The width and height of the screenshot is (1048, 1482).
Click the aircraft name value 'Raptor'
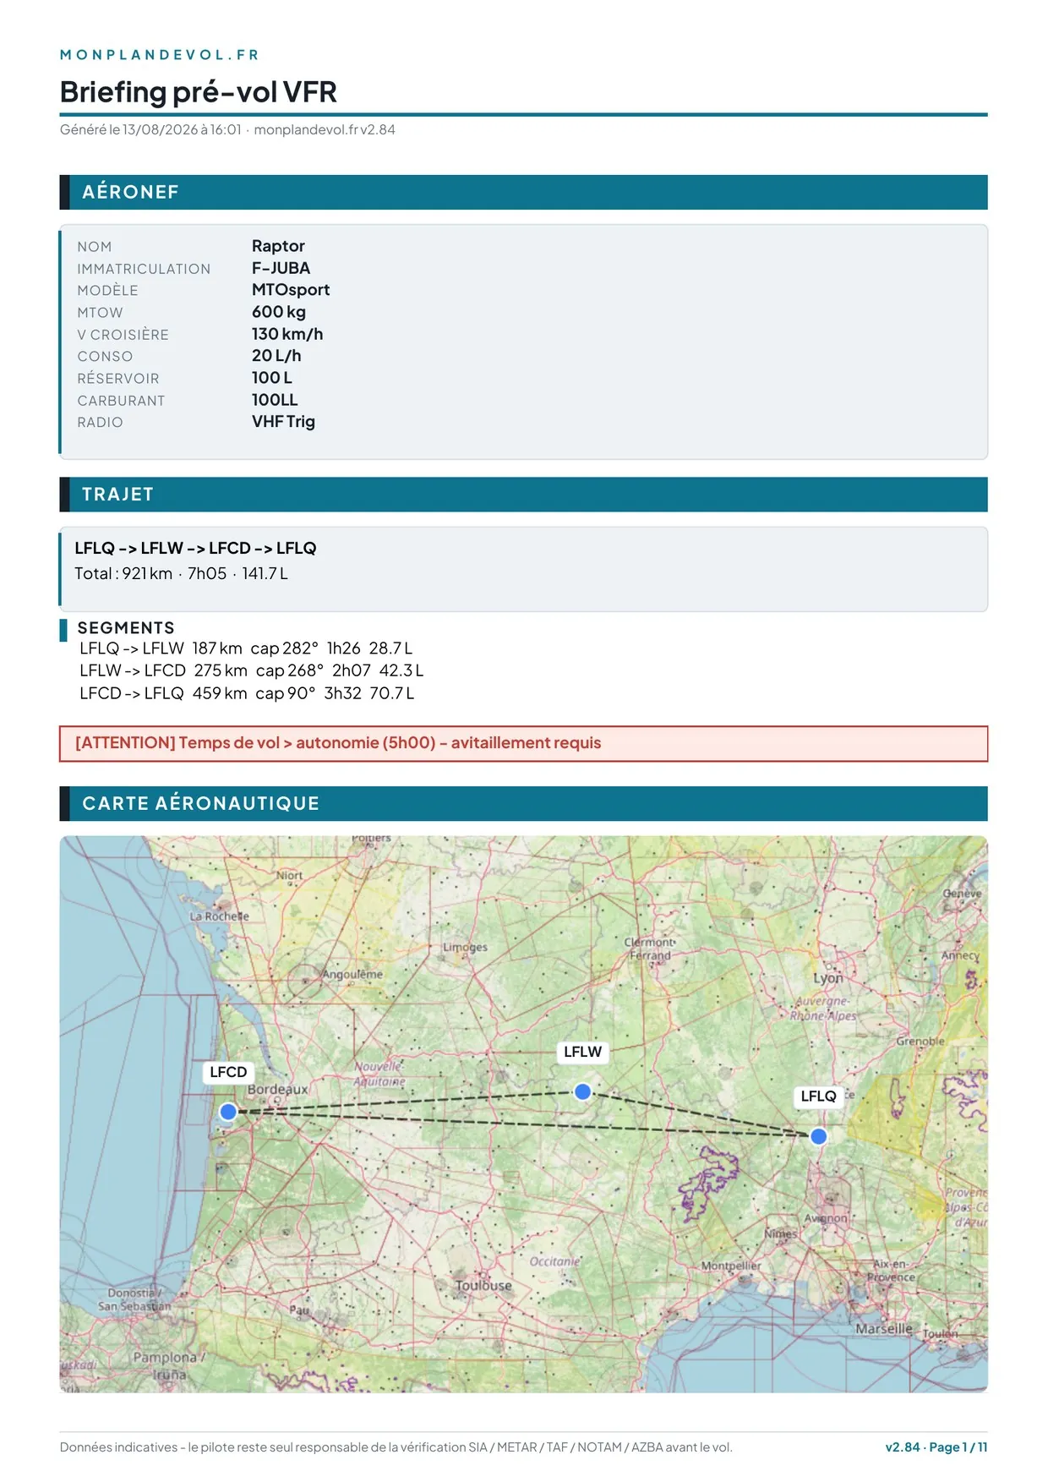[278, 246]
